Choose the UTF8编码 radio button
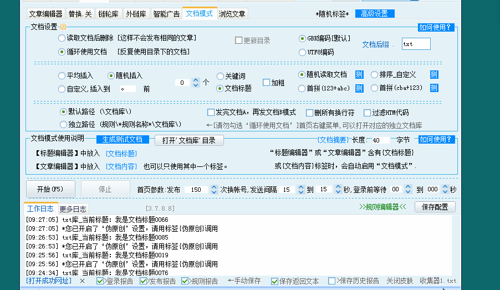The width and height of the screenshot is (500, 290). coord(303,52)
